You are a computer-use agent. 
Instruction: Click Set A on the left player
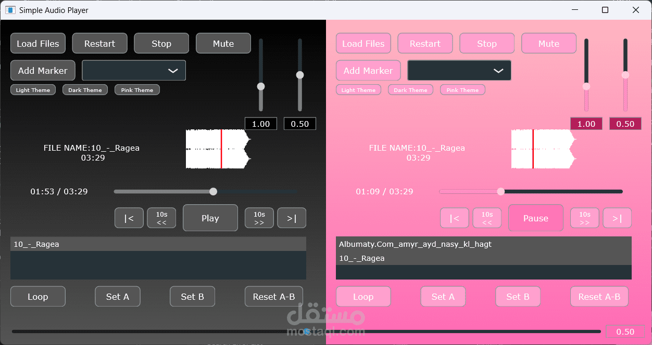[117, 296]
